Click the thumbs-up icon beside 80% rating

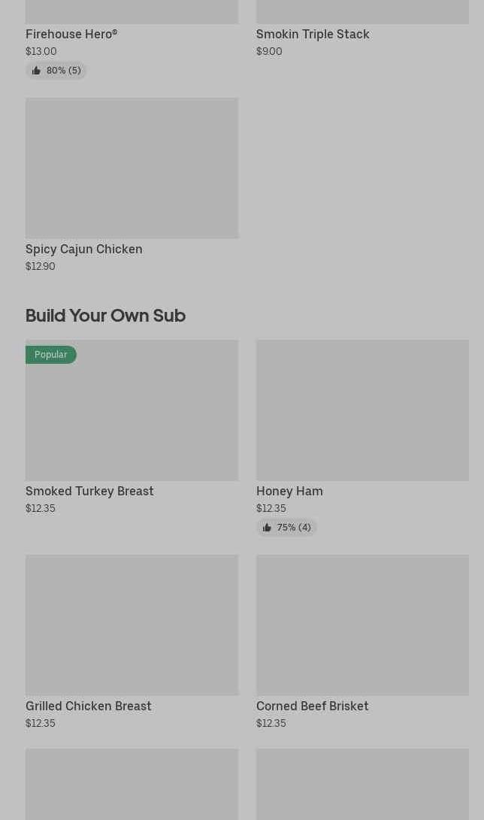pos(36,71)
